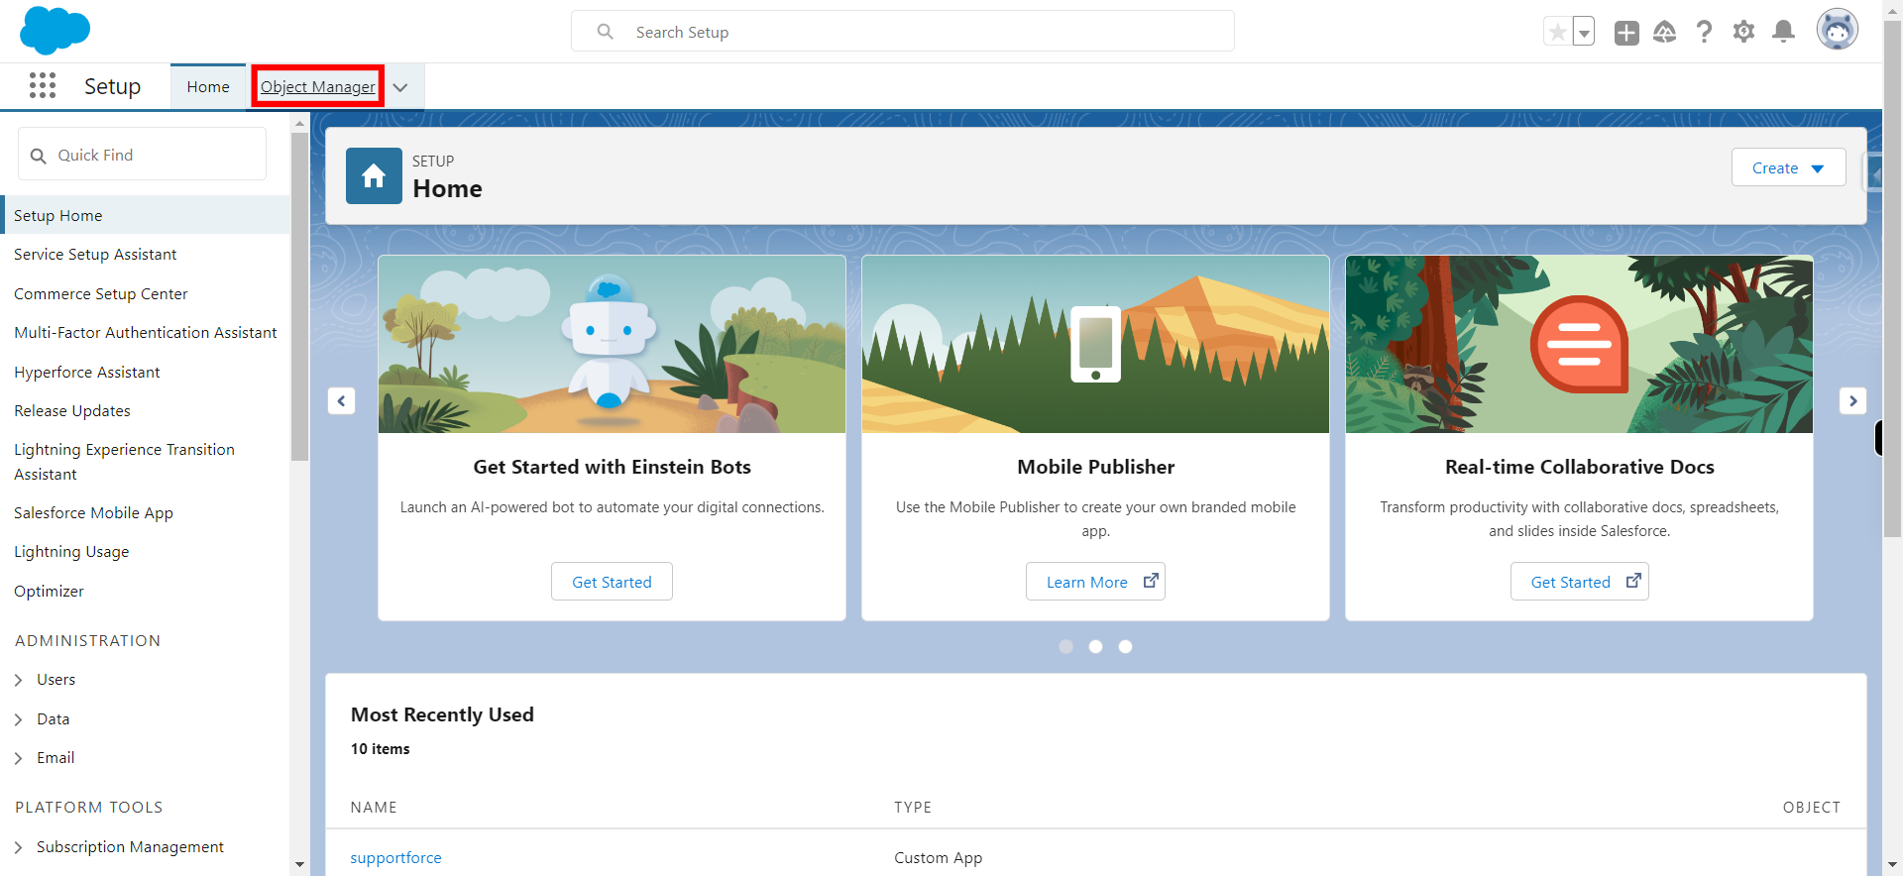Click the Custom App type cell

938,858
